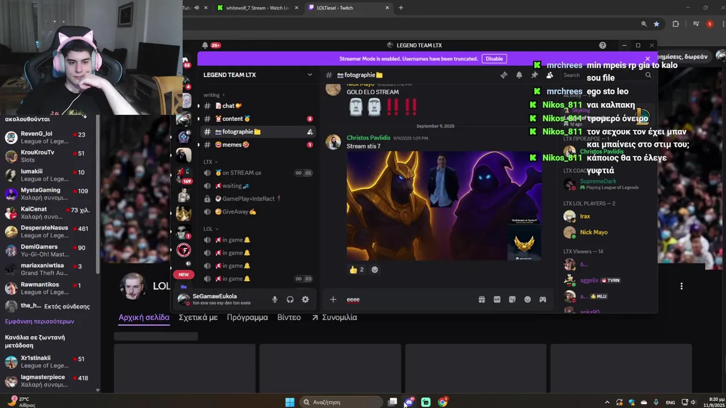Collapse the writing channel category

[214, 95]
